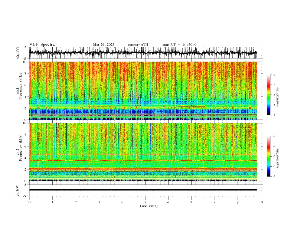Click the "VLF Spectra" plot title
Viewport: 294px width, 227px height.
(x=42, y=45)
